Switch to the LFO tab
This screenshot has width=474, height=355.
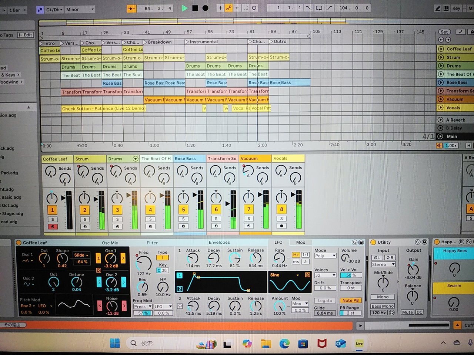pyautogui.click(x=278, y=242)
